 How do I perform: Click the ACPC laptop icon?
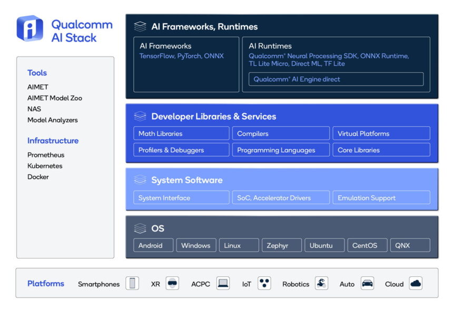[223, 284]
